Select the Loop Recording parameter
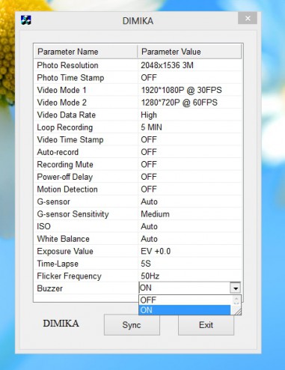This screenshot has height=370, width=285. (65, 127)
